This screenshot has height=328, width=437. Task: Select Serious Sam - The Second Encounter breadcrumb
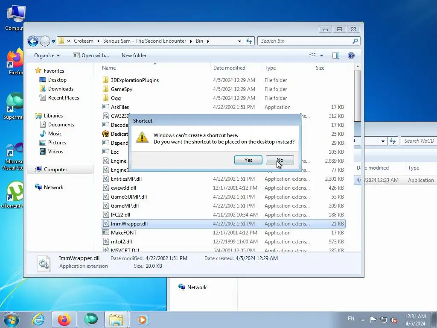[x=144, y=41]
